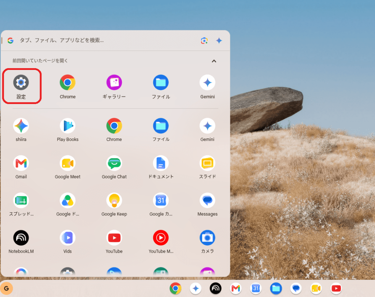The height and width of the screenshot is (297, 375).
Task: Launch the Play Books app
Action: click(68, 130)
